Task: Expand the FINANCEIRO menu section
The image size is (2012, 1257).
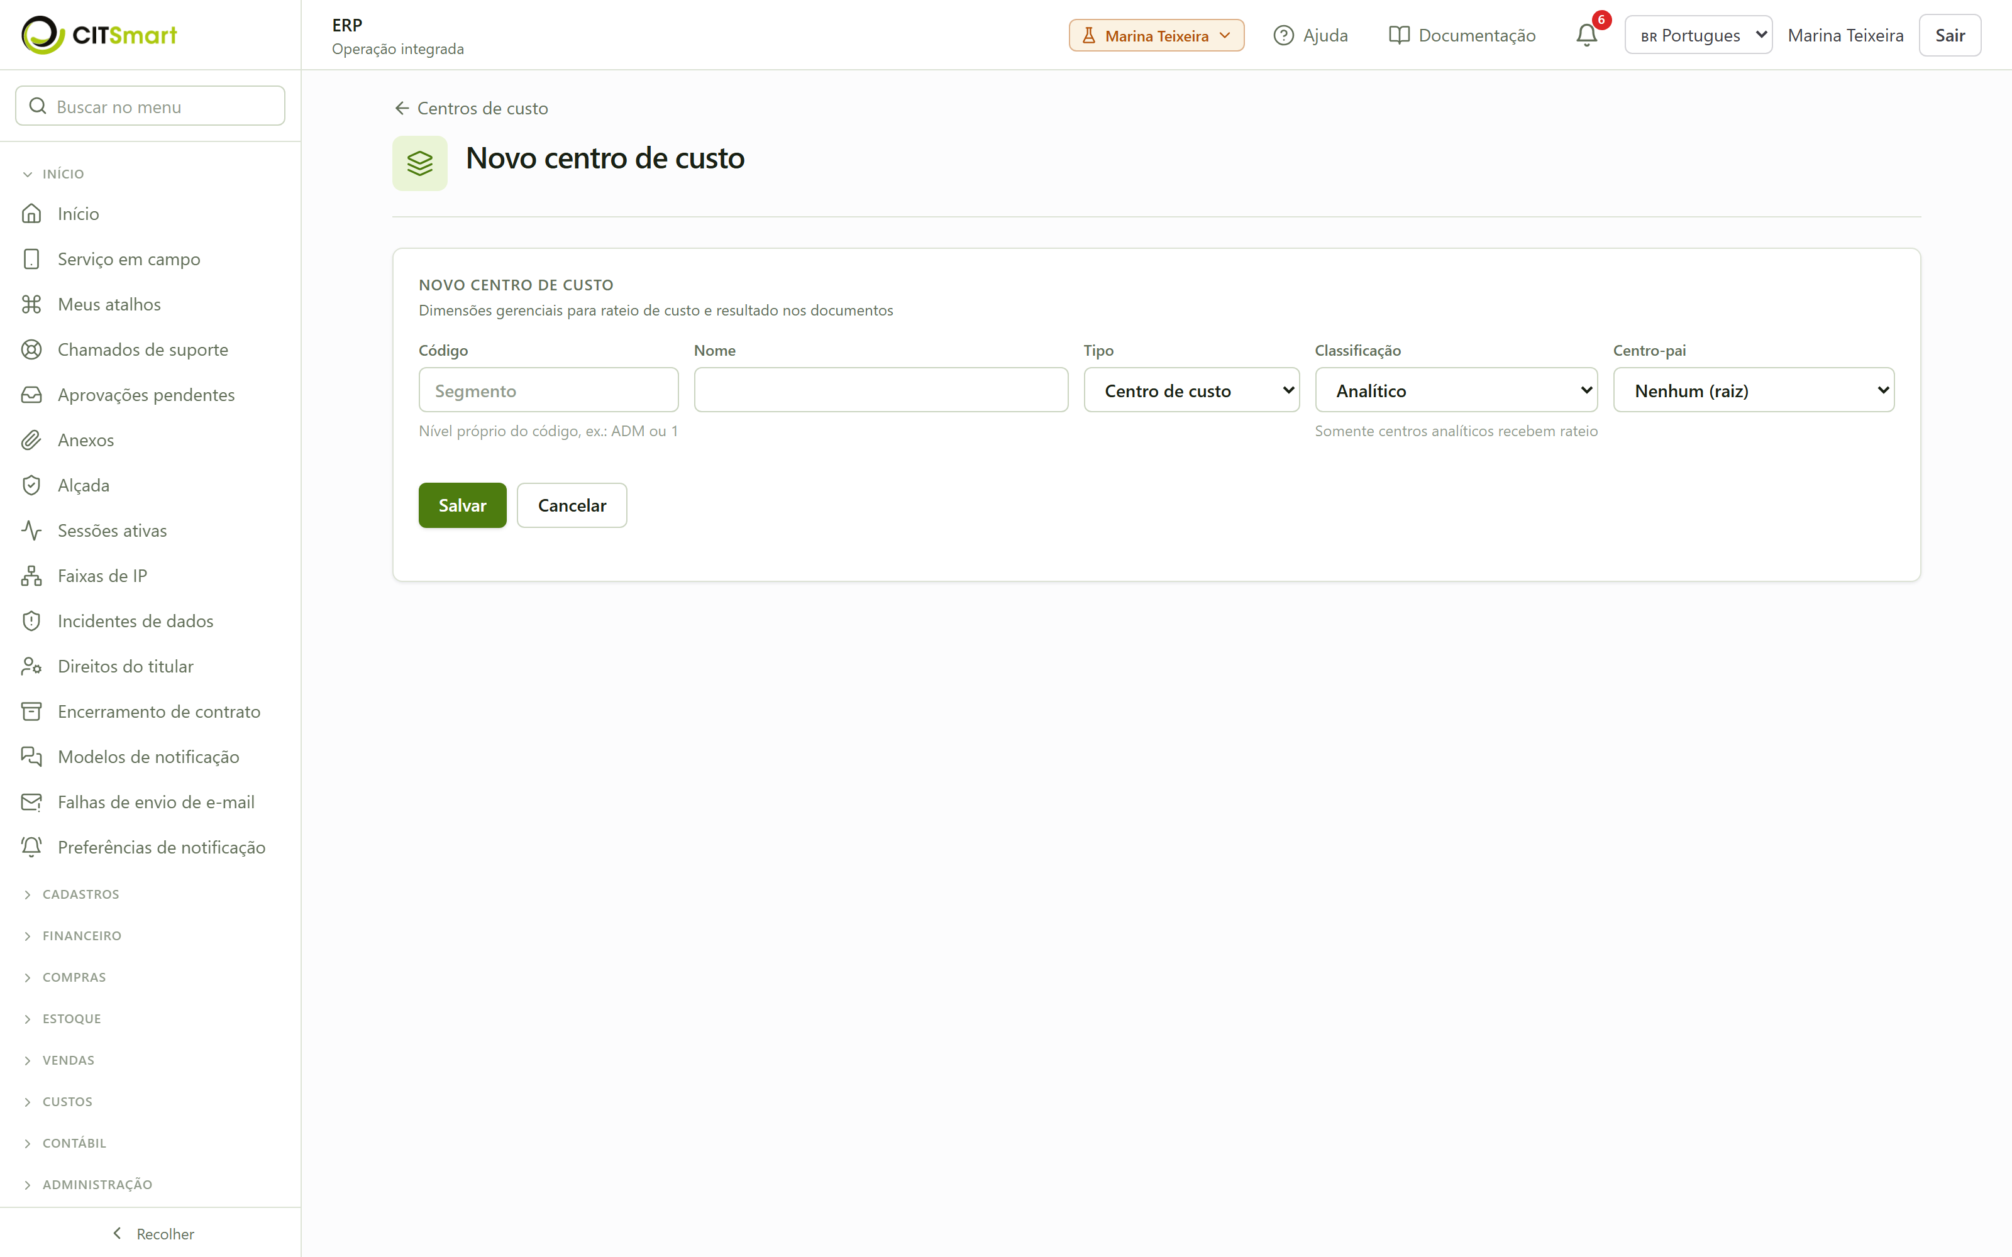Action: (72, 936)
